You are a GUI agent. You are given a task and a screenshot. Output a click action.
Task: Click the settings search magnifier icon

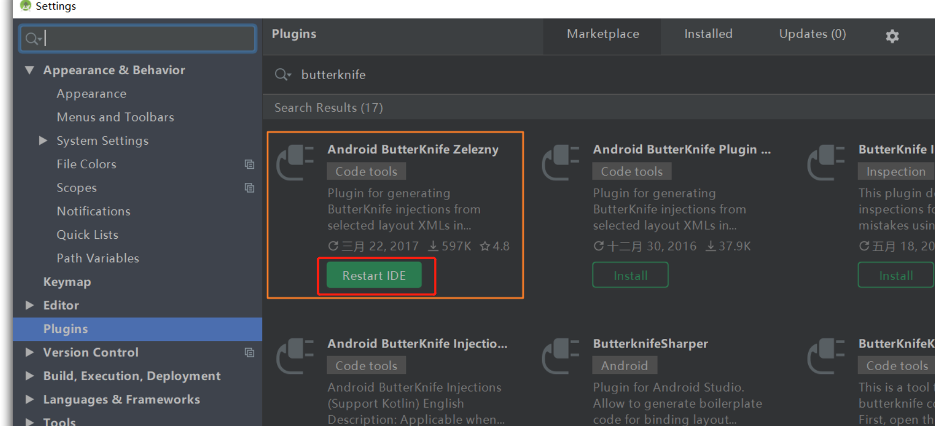[33, 39]
